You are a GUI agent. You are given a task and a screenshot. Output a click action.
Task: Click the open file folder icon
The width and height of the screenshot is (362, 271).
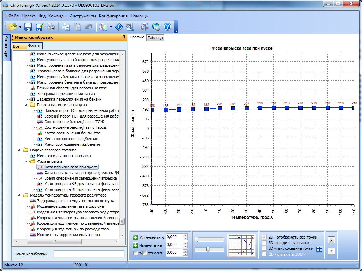[13, 26]
